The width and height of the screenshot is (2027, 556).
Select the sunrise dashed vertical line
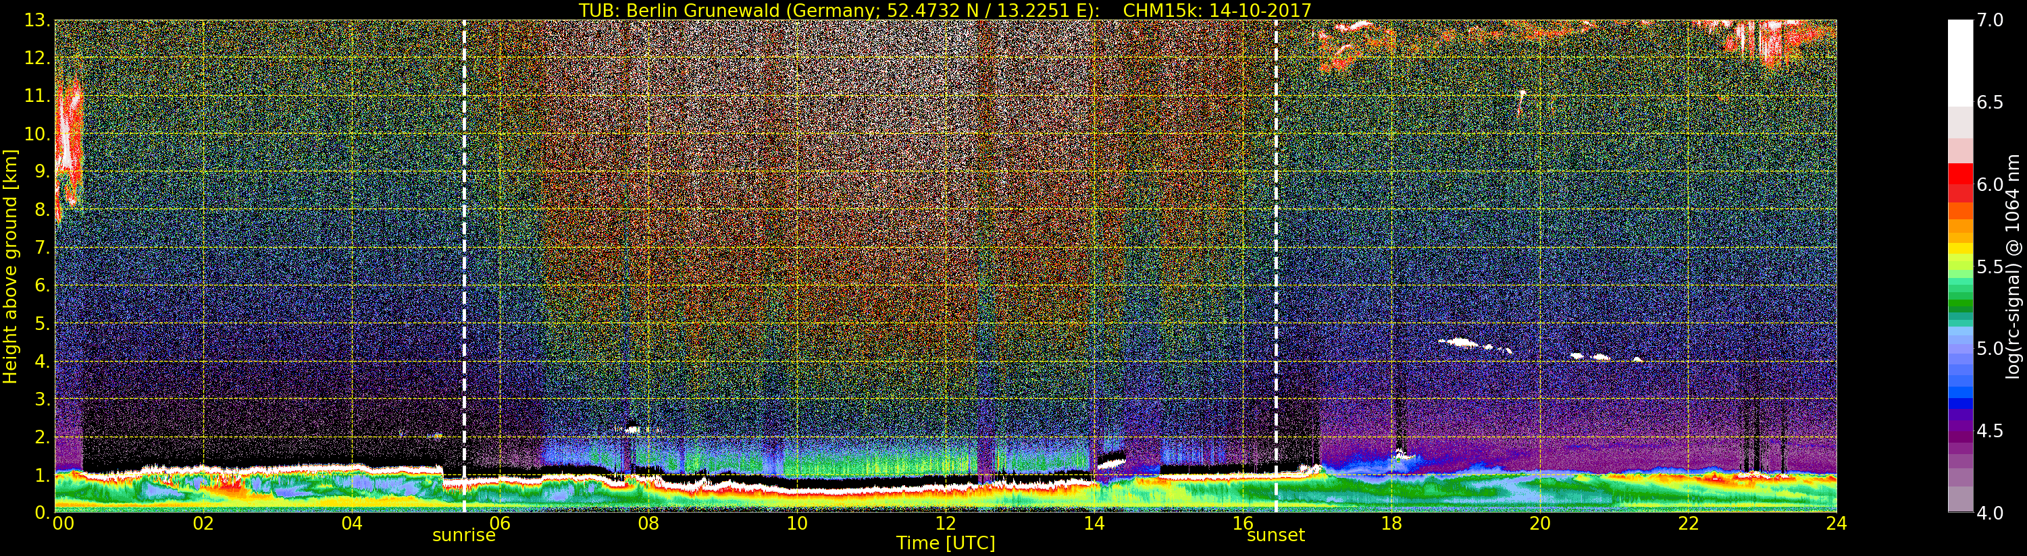tap(464, 266)
